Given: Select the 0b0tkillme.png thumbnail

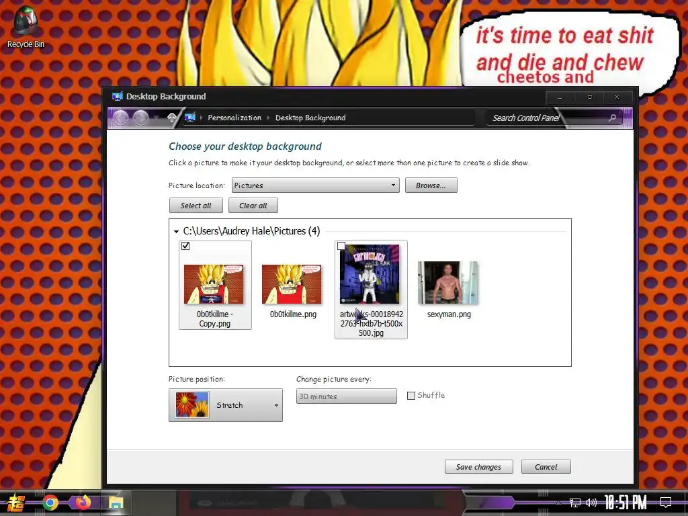Looking at the screenshot, I should [292, 284].
